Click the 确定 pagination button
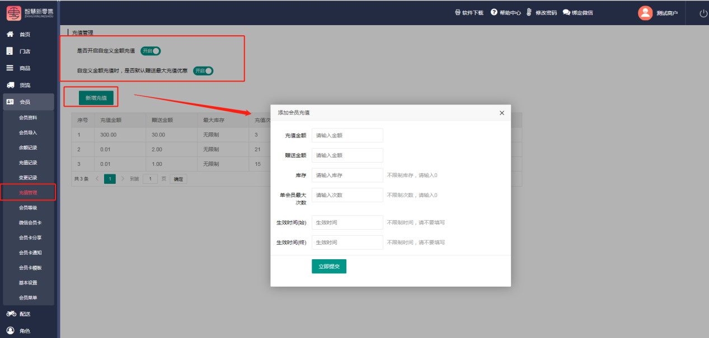The width and height of the screenshot is (709, 338). 178,179
